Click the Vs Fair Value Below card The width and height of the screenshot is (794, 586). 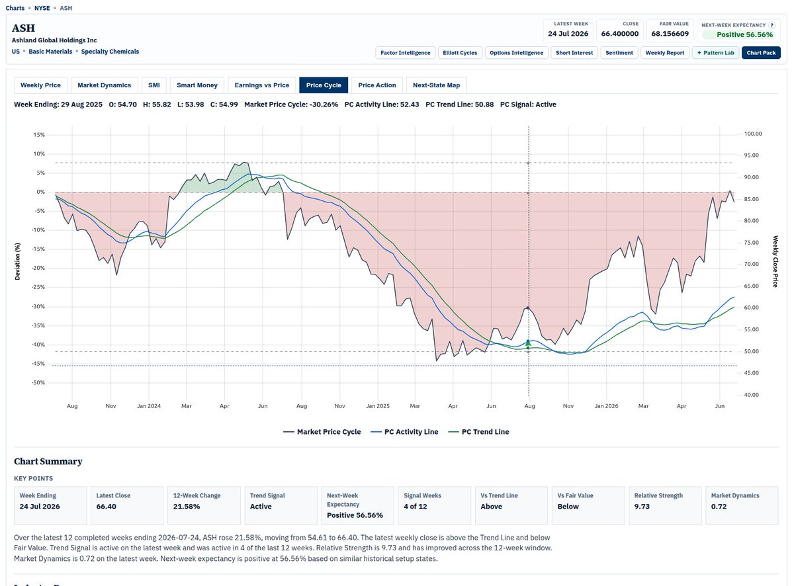(588, 506)
